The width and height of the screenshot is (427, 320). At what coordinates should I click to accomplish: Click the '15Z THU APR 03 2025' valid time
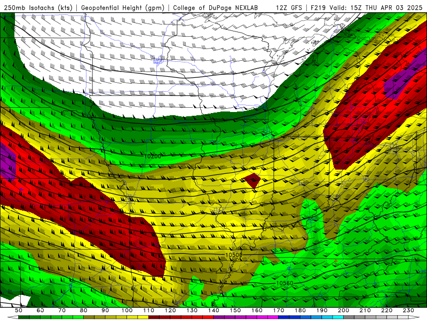tap(386, 7)
